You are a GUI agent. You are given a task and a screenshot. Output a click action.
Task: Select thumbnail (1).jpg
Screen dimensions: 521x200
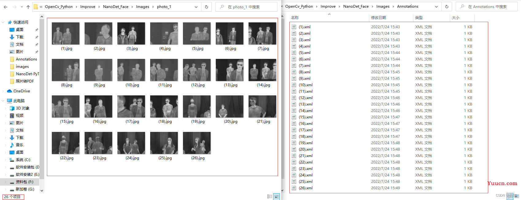pos(66,33)
